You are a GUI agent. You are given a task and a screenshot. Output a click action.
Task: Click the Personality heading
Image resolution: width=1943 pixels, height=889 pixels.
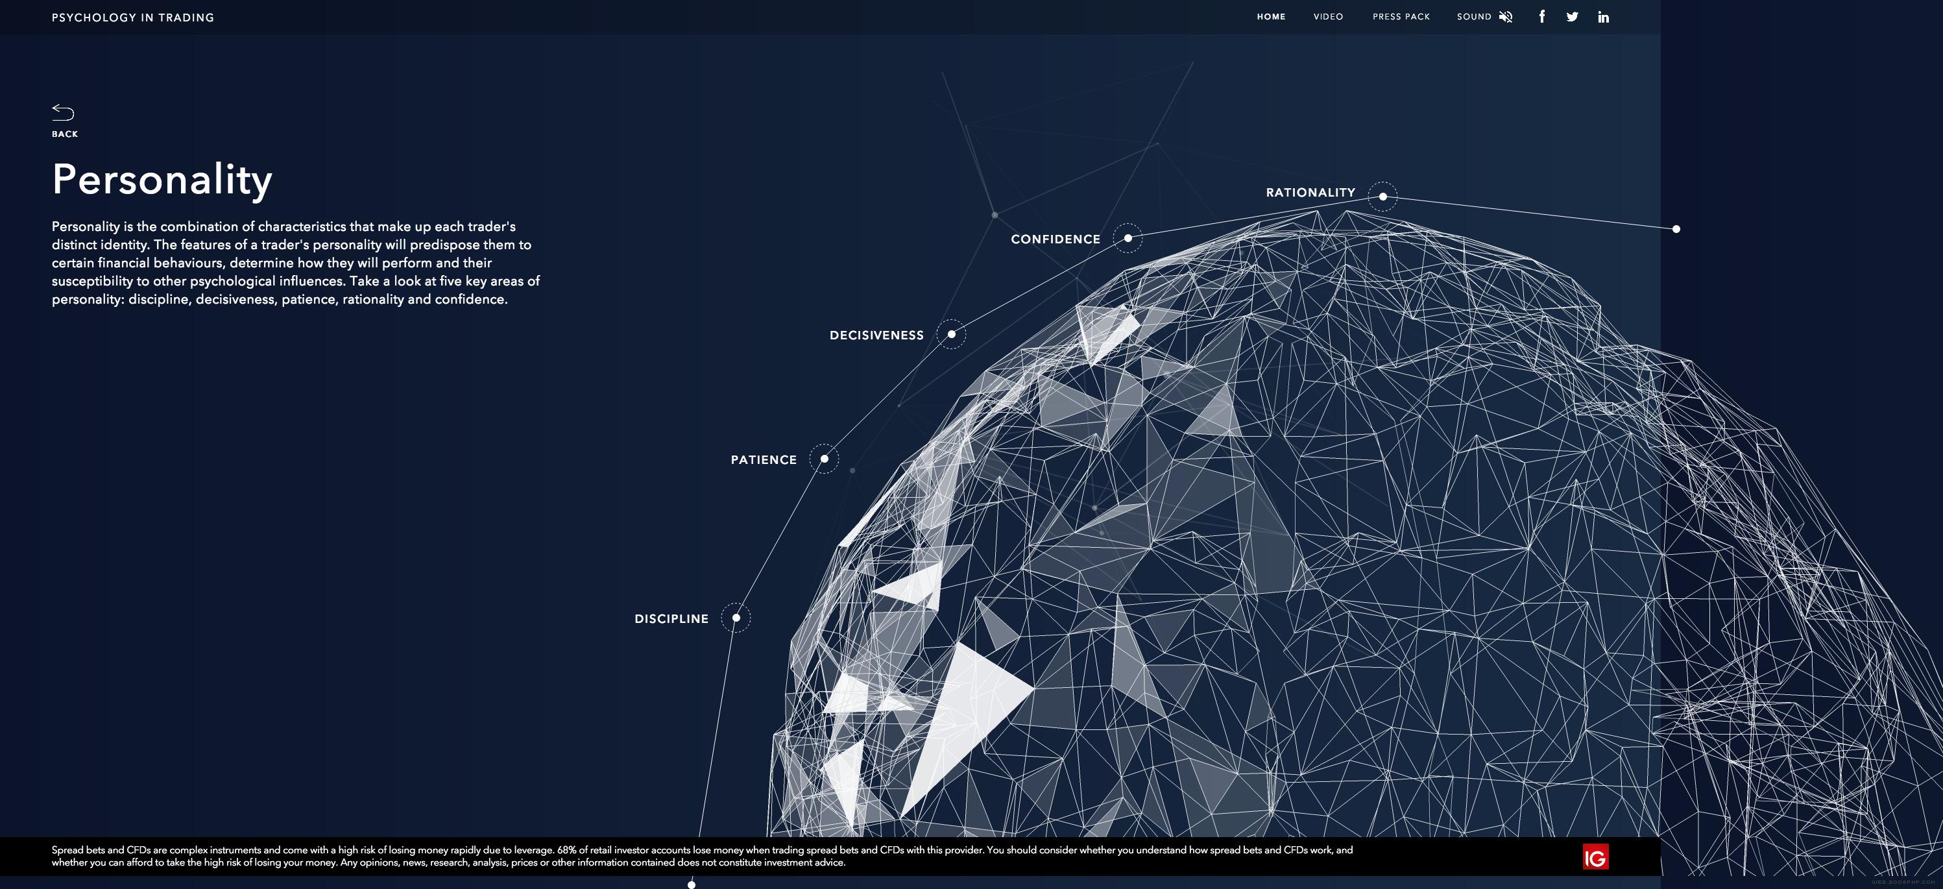162,180
